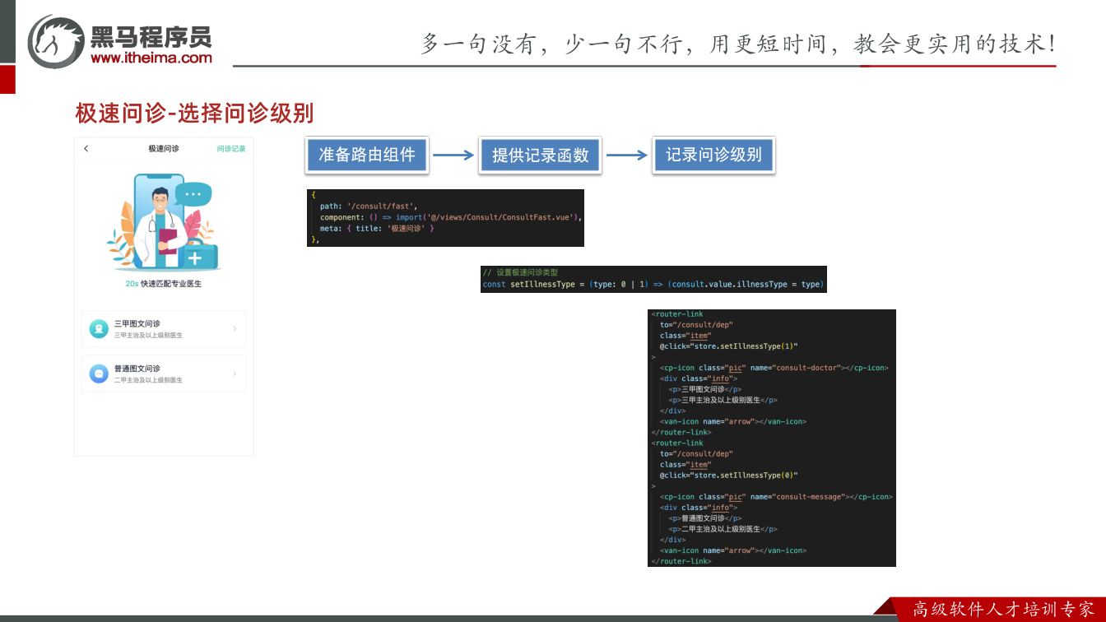The image size is (1106, 622).
Task: Click the code line store.setIllnessType(1)
Action: point(729,346)
